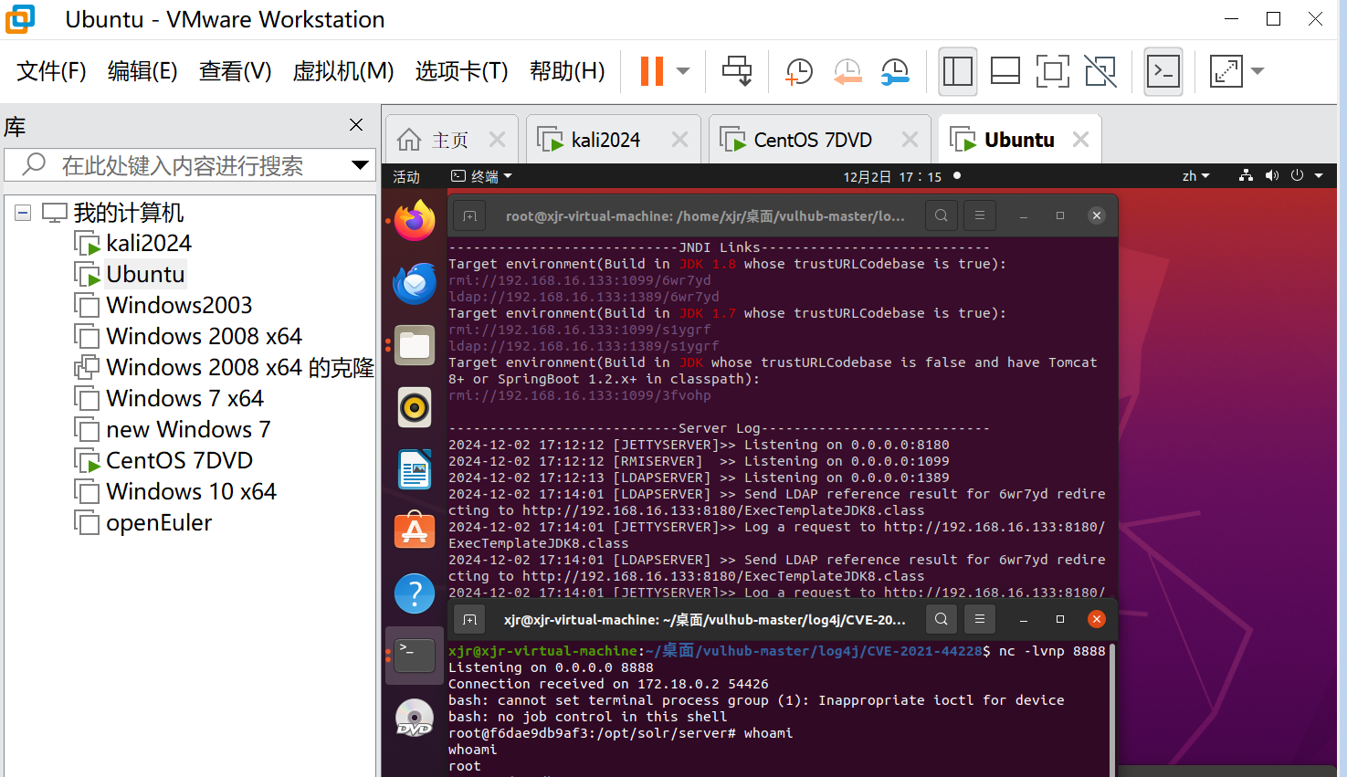The width and height of the screenshot is (1347, 777).
Task: Launch Thunderbird mail from the dock
Action: click(415, 283)
